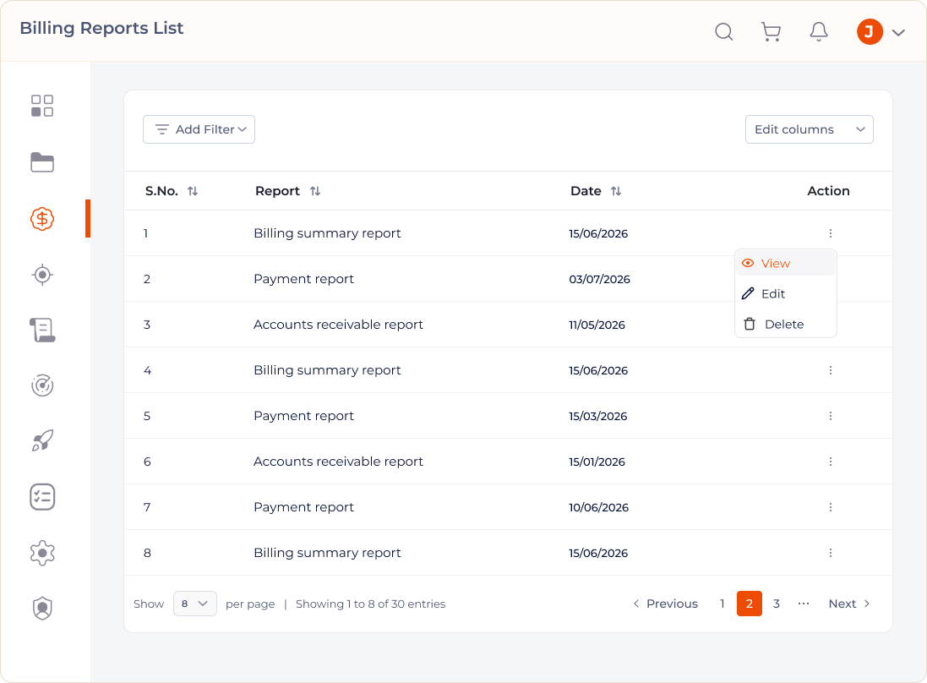The height and width of the screenshot is (683, 927).
Task: Open action menu for row 6
Action: point(830,462)
